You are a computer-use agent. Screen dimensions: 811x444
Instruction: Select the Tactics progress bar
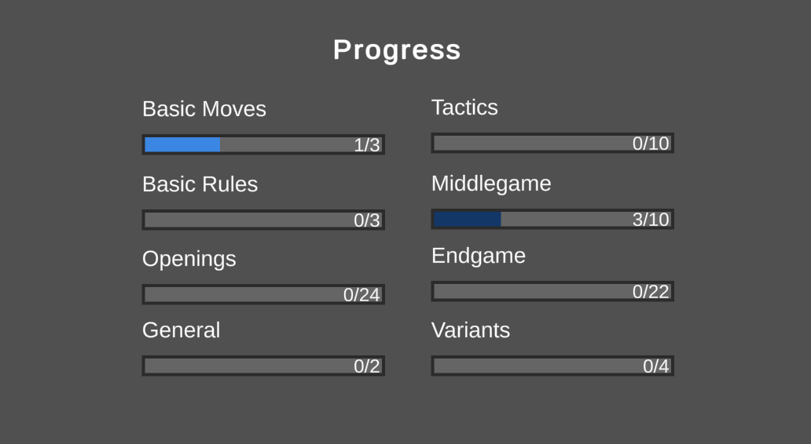(x=552, y=143)
